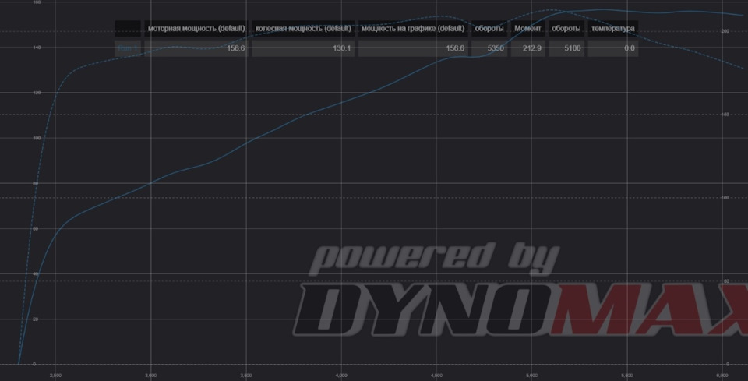
Task: Click the 5,500 RPM axis label
Action: tap(626, 376)
